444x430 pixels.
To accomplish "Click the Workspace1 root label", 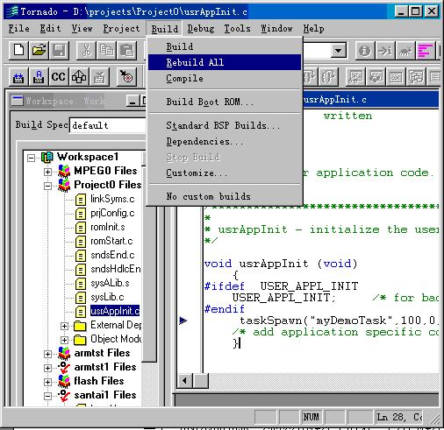I will tap(88, 157).
